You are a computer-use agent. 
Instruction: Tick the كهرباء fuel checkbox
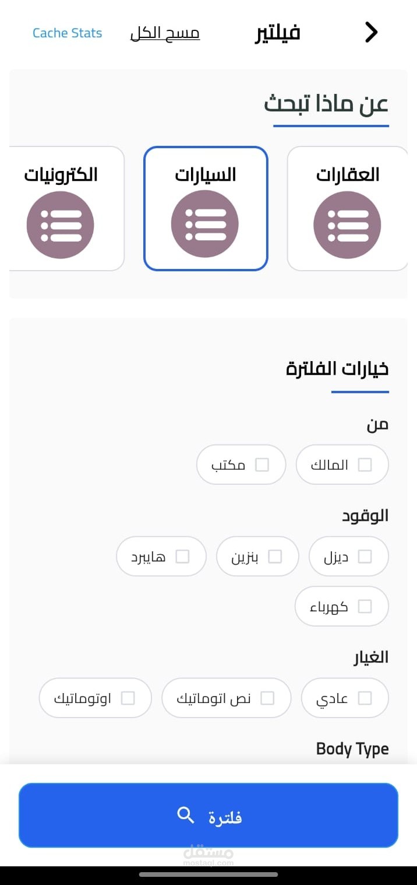365,607
